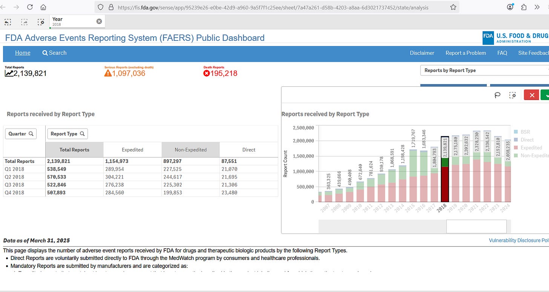Click Total Reports value 538,549

click(57, 169)
